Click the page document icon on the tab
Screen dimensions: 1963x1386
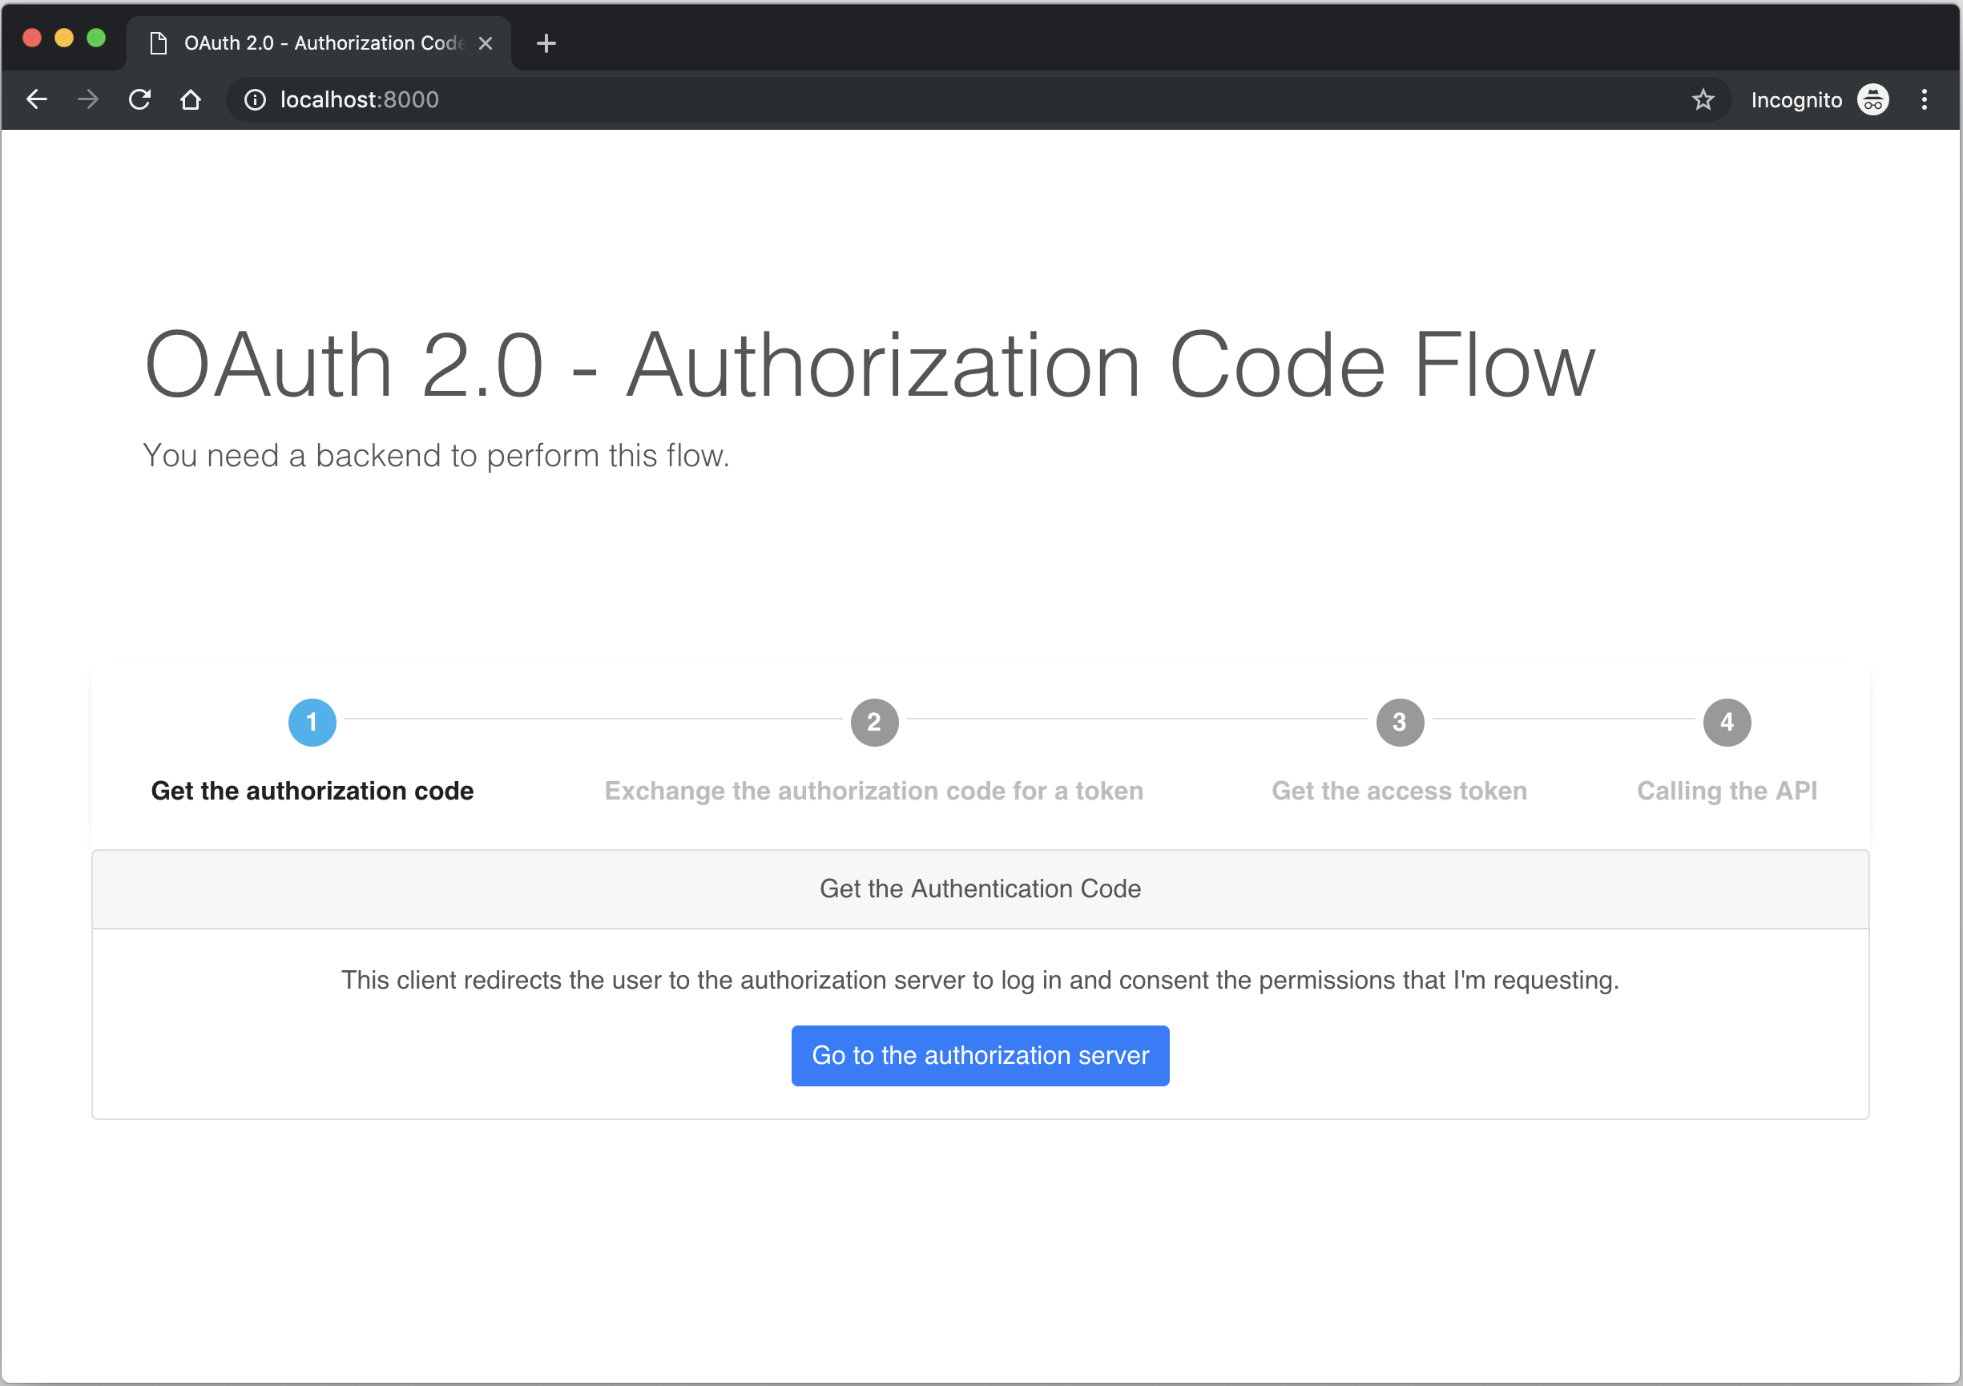[x=157, y=42]
